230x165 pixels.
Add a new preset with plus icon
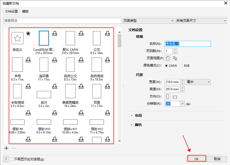point(6,148)
